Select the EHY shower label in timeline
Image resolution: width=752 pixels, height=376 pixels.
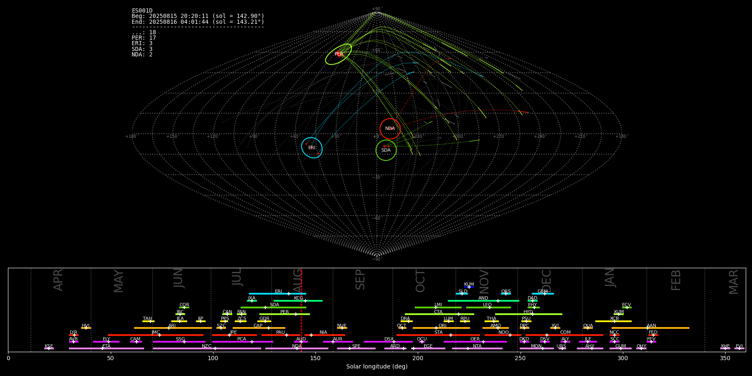533,305
